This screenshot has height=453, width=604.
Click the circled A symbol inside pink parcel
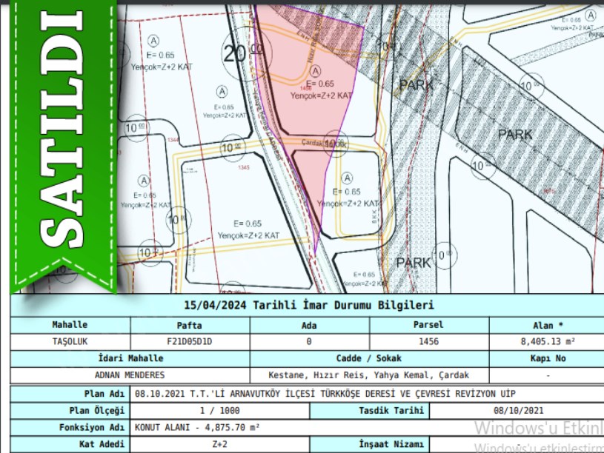click(x=316, y=71)
